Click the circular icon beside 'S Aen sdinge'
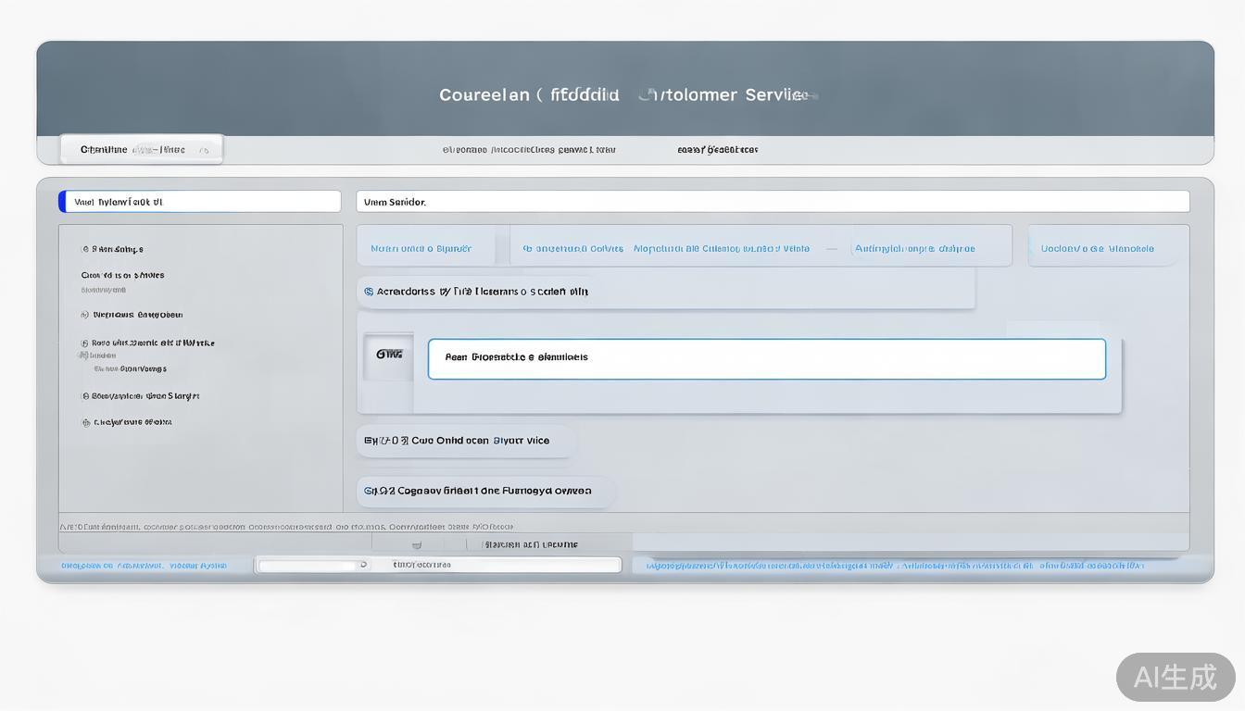This screenshot has width=1245, height=711. pyautogui.click(x=85, y=249)
